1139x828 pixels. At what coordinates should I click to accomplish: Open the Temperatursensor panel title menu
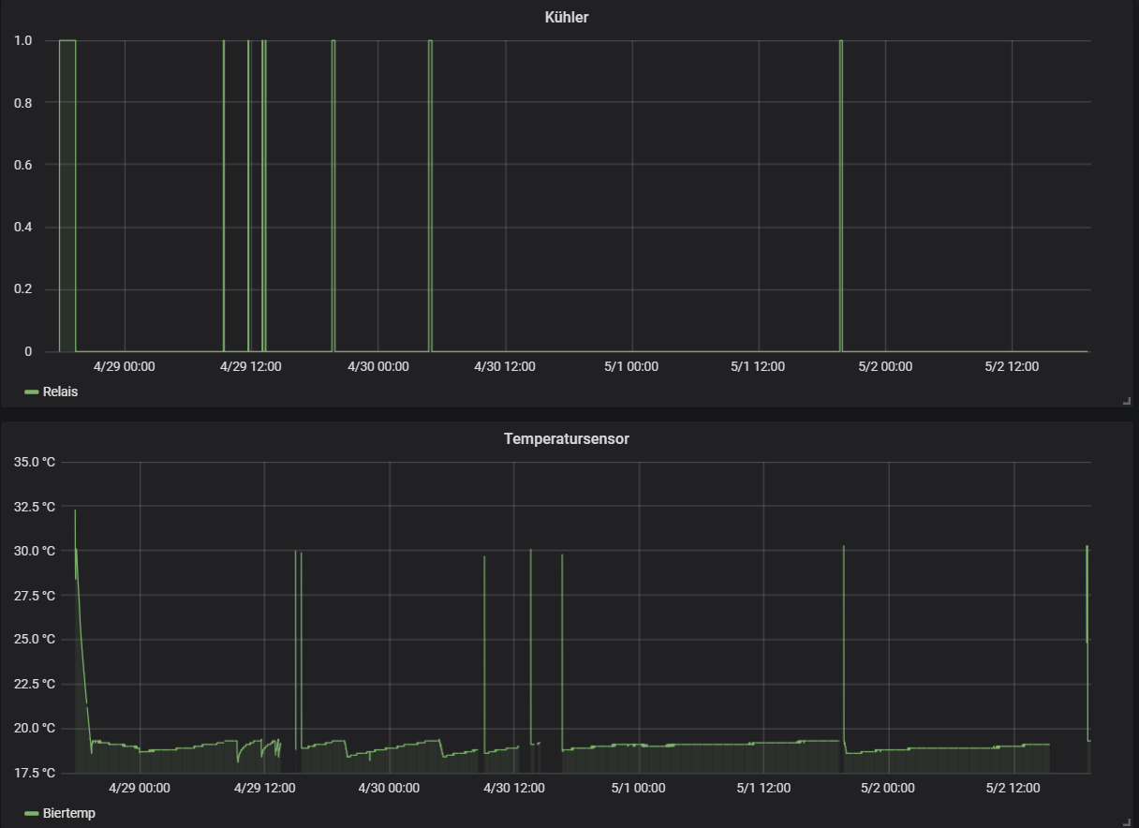pos(566,438)
